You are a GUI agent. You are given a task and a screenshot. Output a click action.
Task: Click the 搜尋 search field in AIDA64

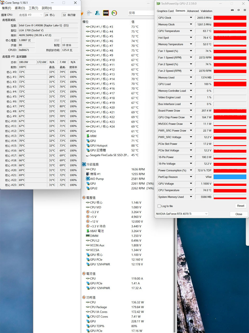click(x=141, y=13)
